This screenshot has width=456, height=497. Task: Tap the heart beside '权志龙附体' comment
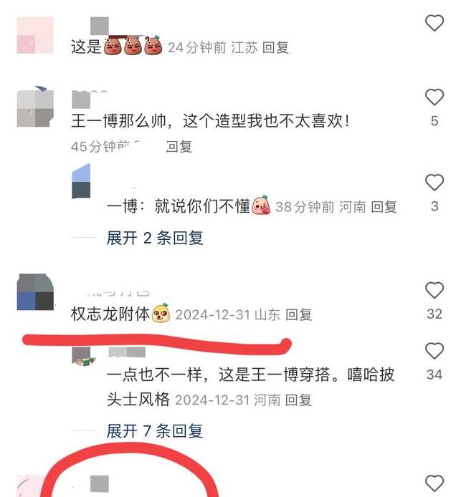[434, 290]
